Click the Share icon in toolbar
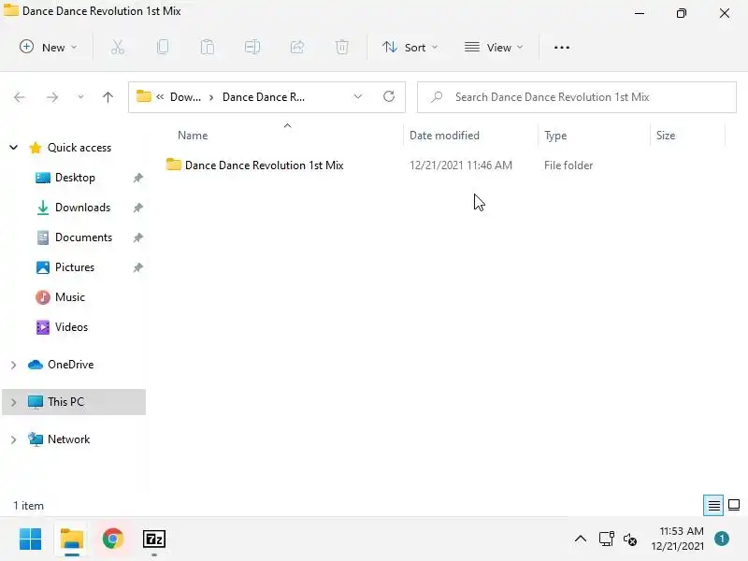The image size is (748, 561). tap(297, 48)
